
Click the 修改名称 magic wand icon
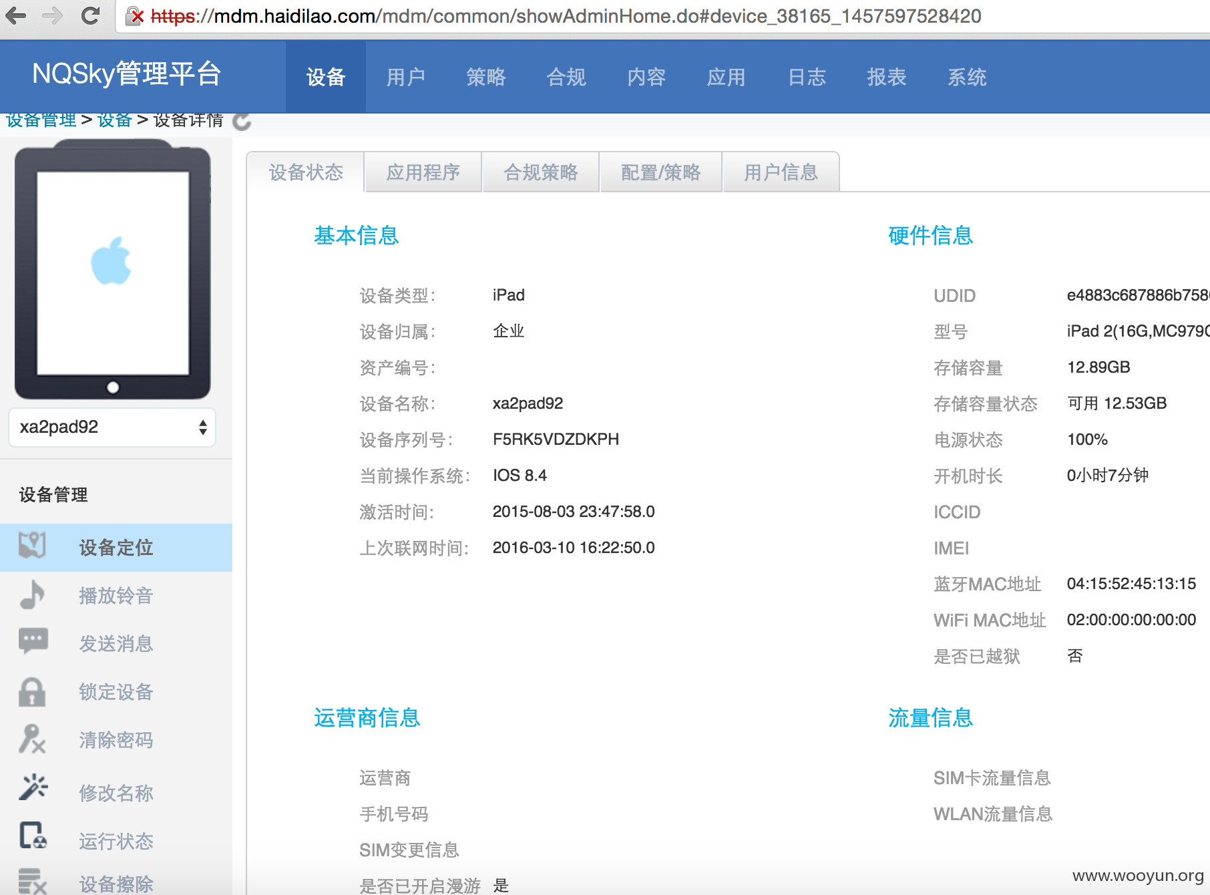(33, 787)
